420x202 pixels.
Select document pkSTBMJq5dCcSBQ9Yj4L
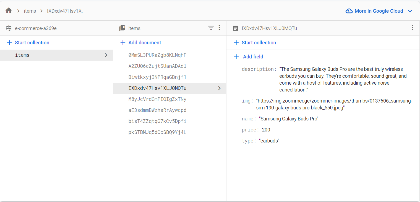point(157,132)
